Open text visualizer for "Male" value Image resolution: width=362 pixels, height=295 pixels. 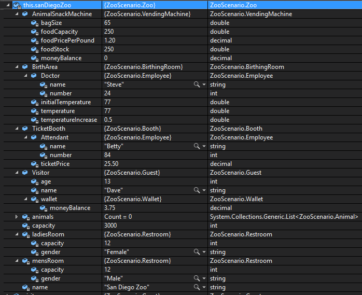(x=197, y=278)
